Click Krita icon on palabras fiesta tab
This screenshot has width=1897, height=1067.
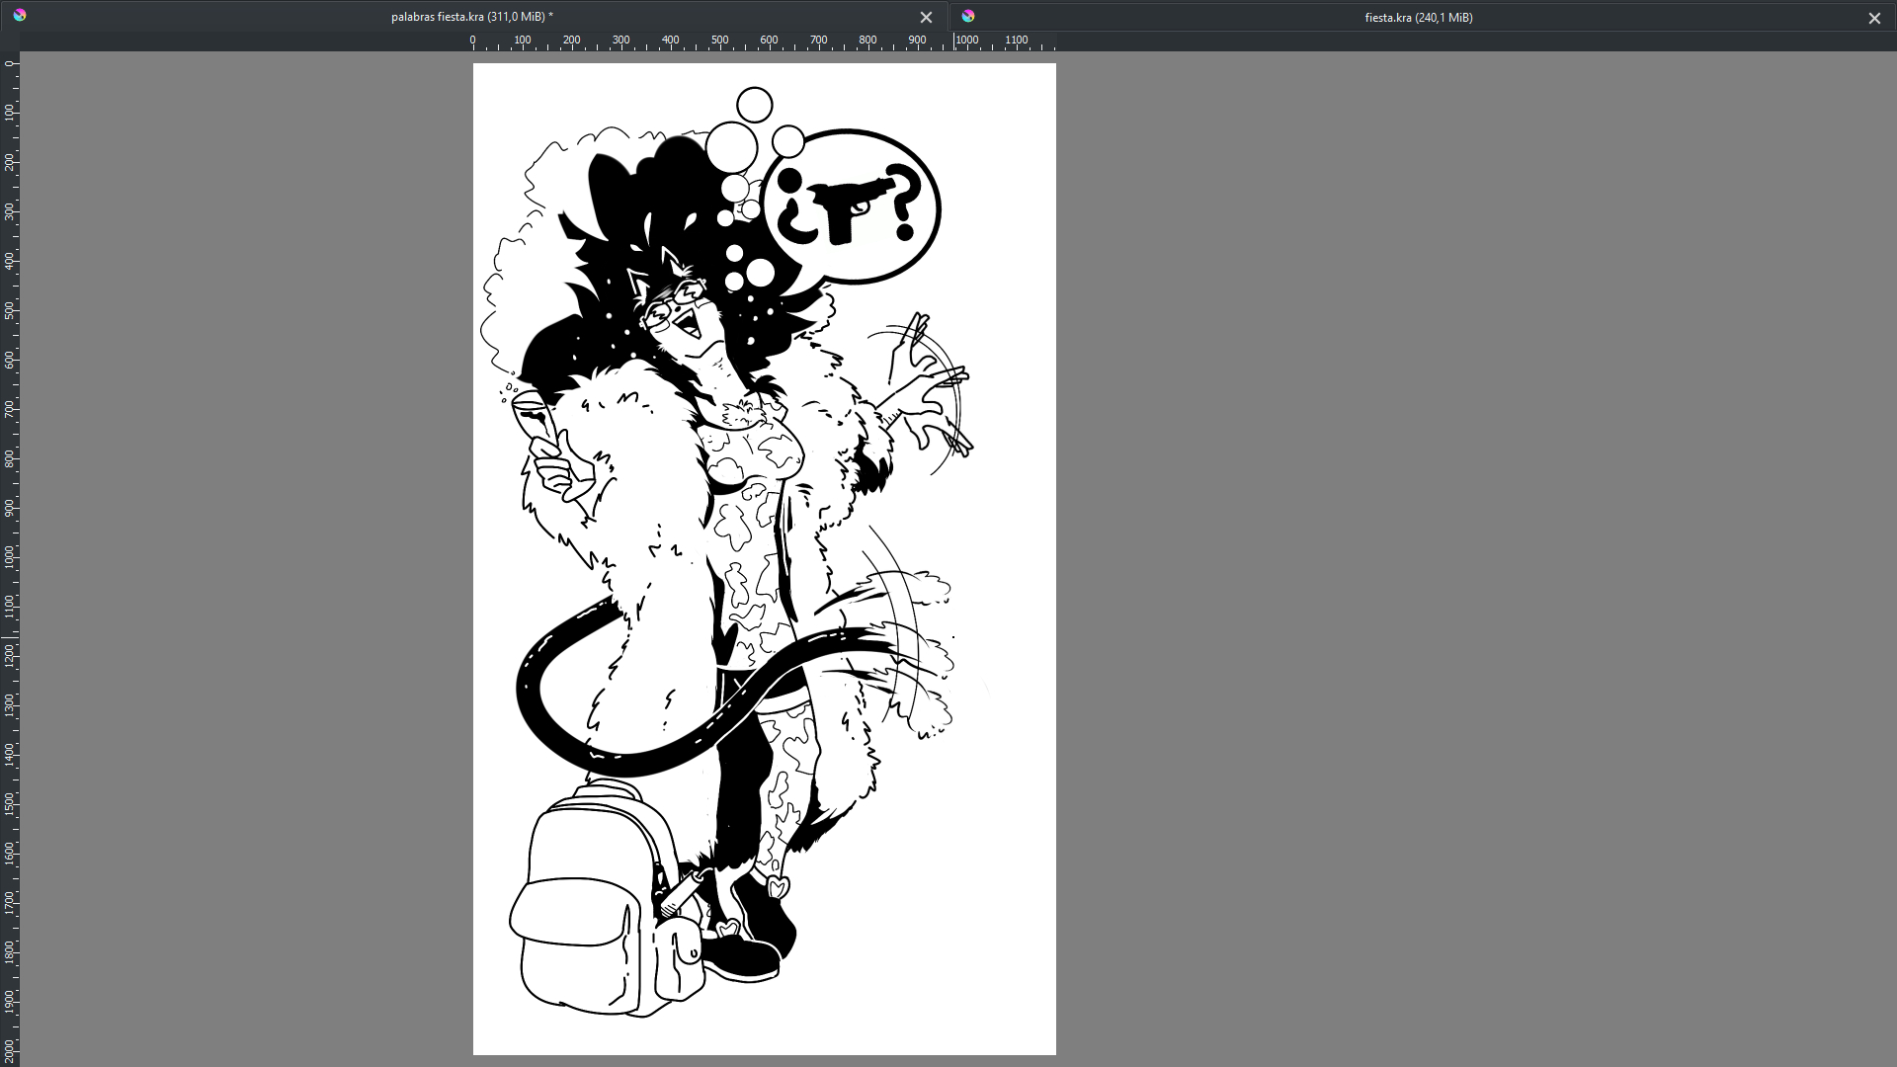(20, 16)
